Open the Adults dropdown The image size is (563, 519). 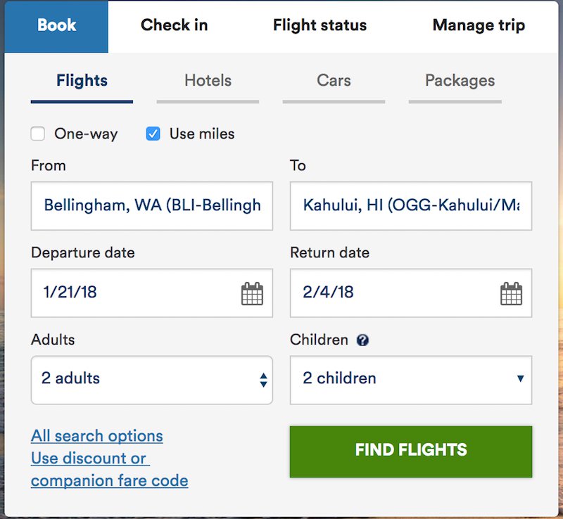[152, 380]
